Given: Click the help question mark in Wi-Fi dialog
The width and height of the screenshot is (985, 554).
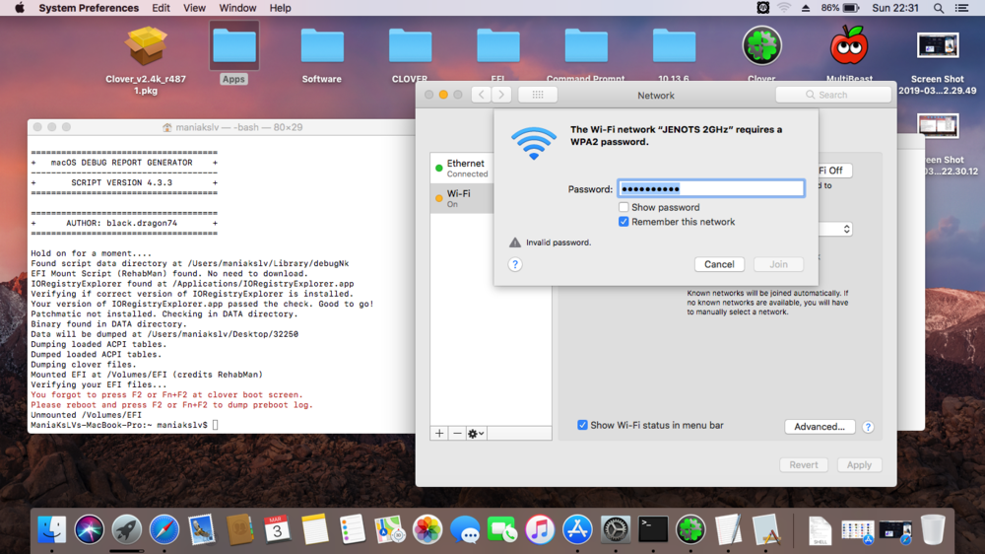Looking at the screenshot, I should click(515, 264).
